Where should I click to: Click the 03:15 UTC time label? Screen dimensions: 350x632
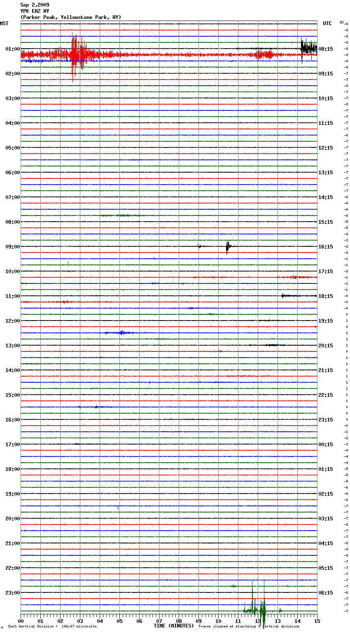[326, 519]
